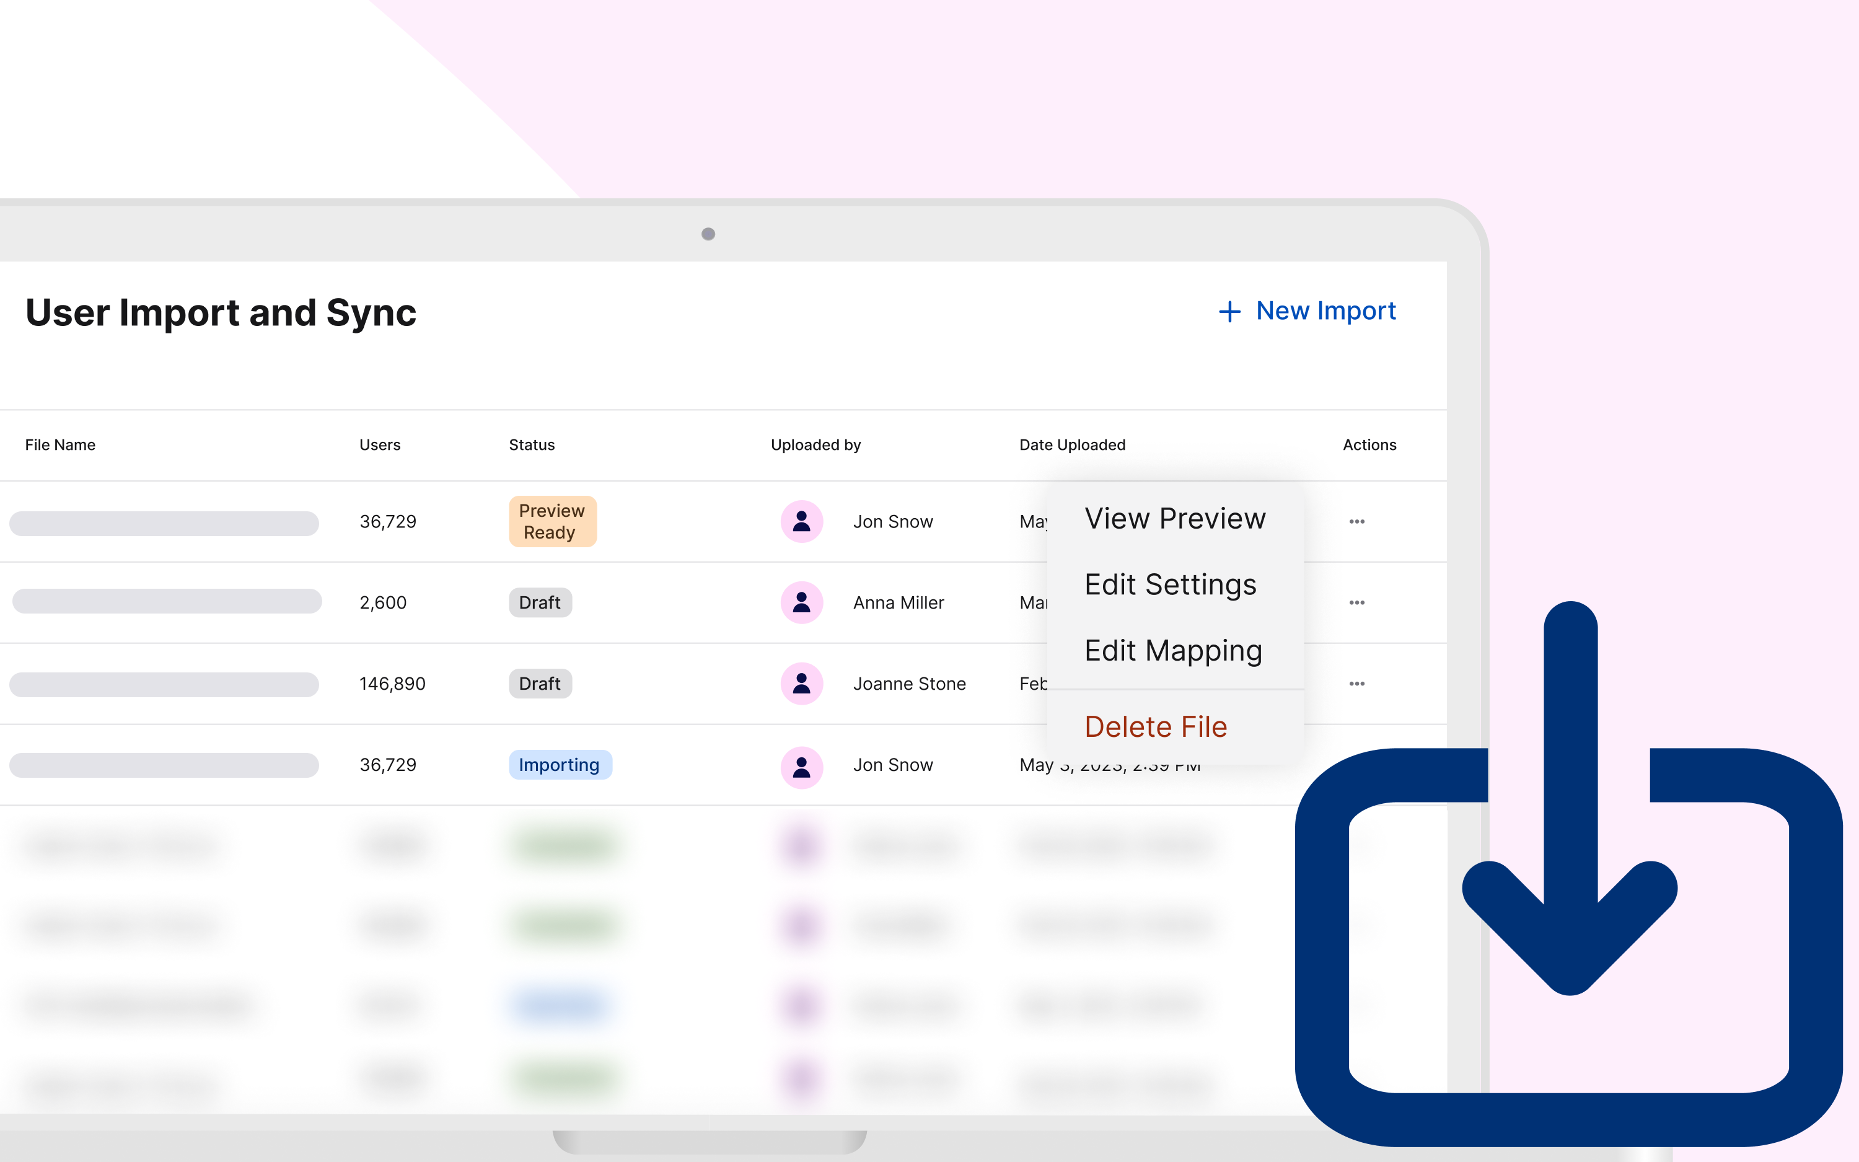Click the Users column header
This screenshot has width=1859, height=1162.
[x=379, y=445]
